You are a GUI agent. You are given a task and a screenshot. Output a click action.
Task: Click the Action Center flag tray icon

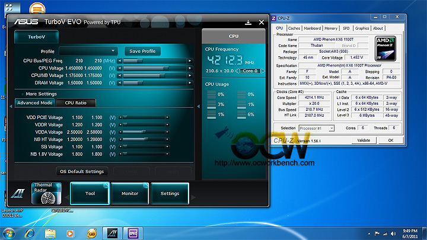coord(377,233)
